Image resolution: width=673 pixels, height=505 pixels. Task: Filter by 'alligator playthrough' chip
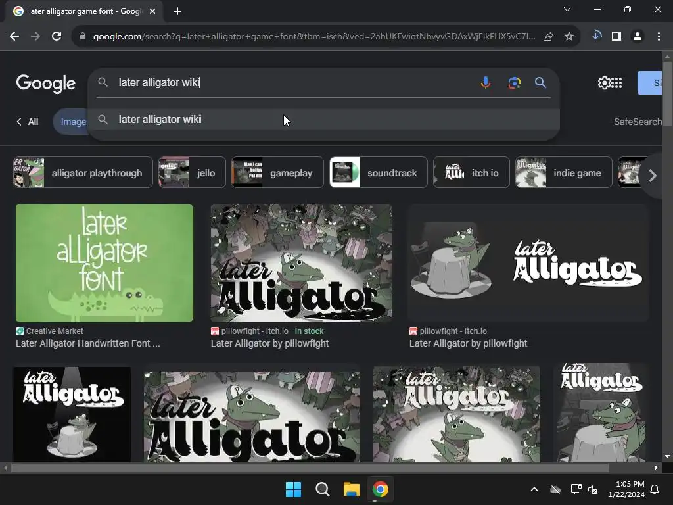(x=83, y=173)
